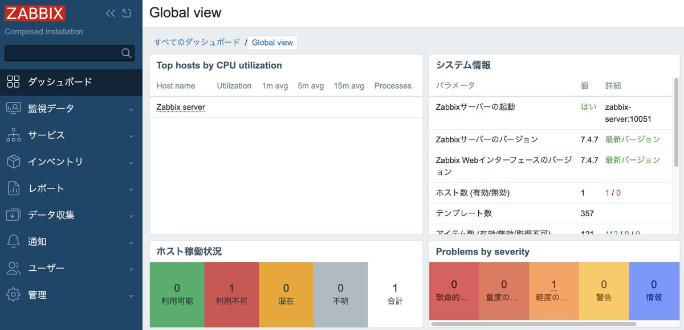Click the Host name column header
This screenshot has height=330, width=684.
point(176,86)
